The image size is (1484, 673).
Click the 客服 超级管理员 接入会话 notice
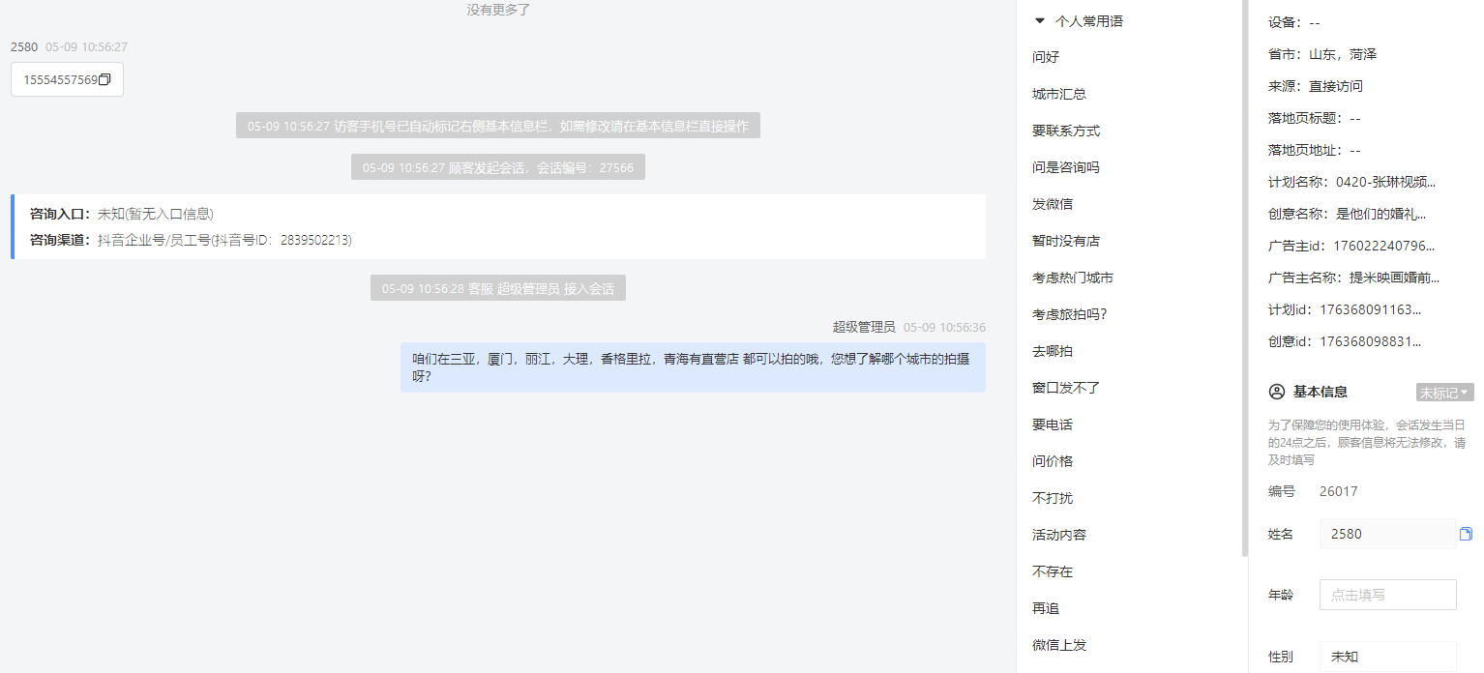tap(498, 288)
